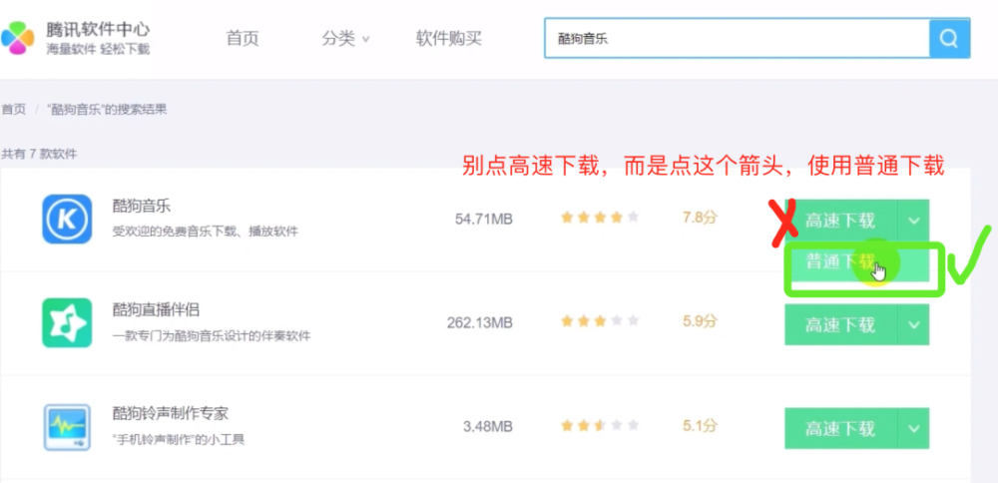Viewport: 998px width, 483px height.
Task: Click the 262.13MB file size
Action: coord(479,322)
